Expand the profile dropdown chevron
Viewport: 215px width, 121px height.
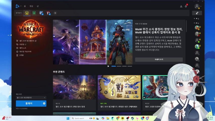pos(201,6)
